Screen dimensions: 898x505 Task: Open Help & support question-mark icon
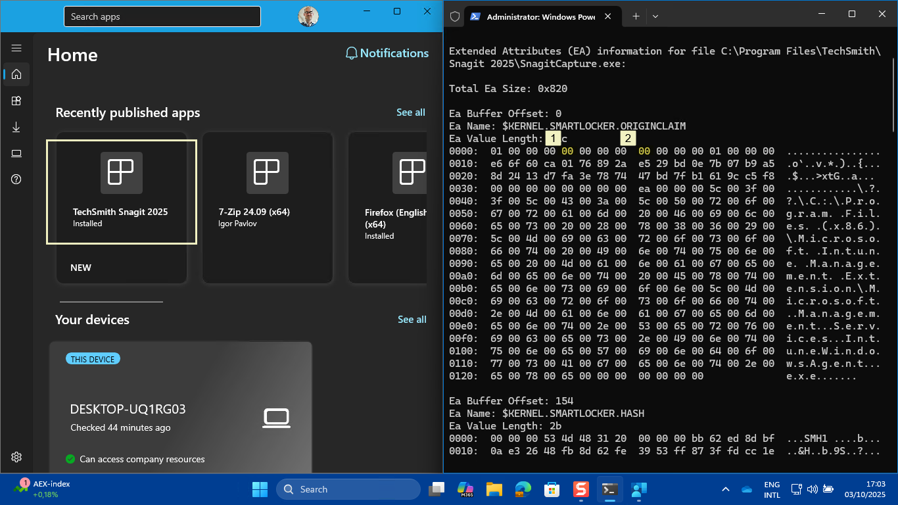point(16,180)
